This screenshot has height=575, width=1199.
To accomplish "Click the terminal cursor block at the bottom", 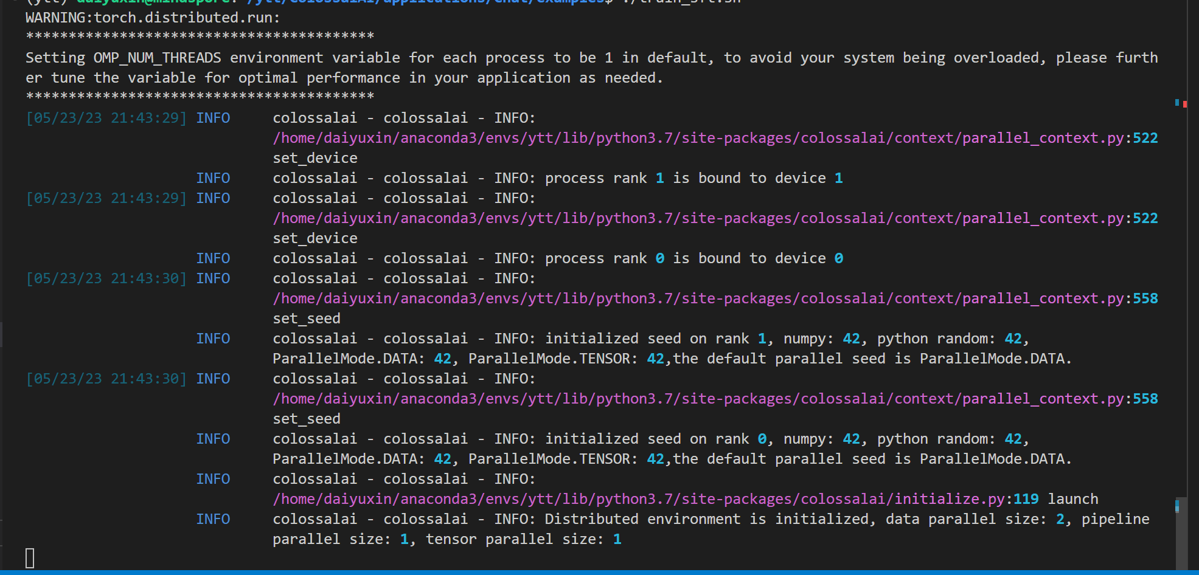I will [30, 558].
